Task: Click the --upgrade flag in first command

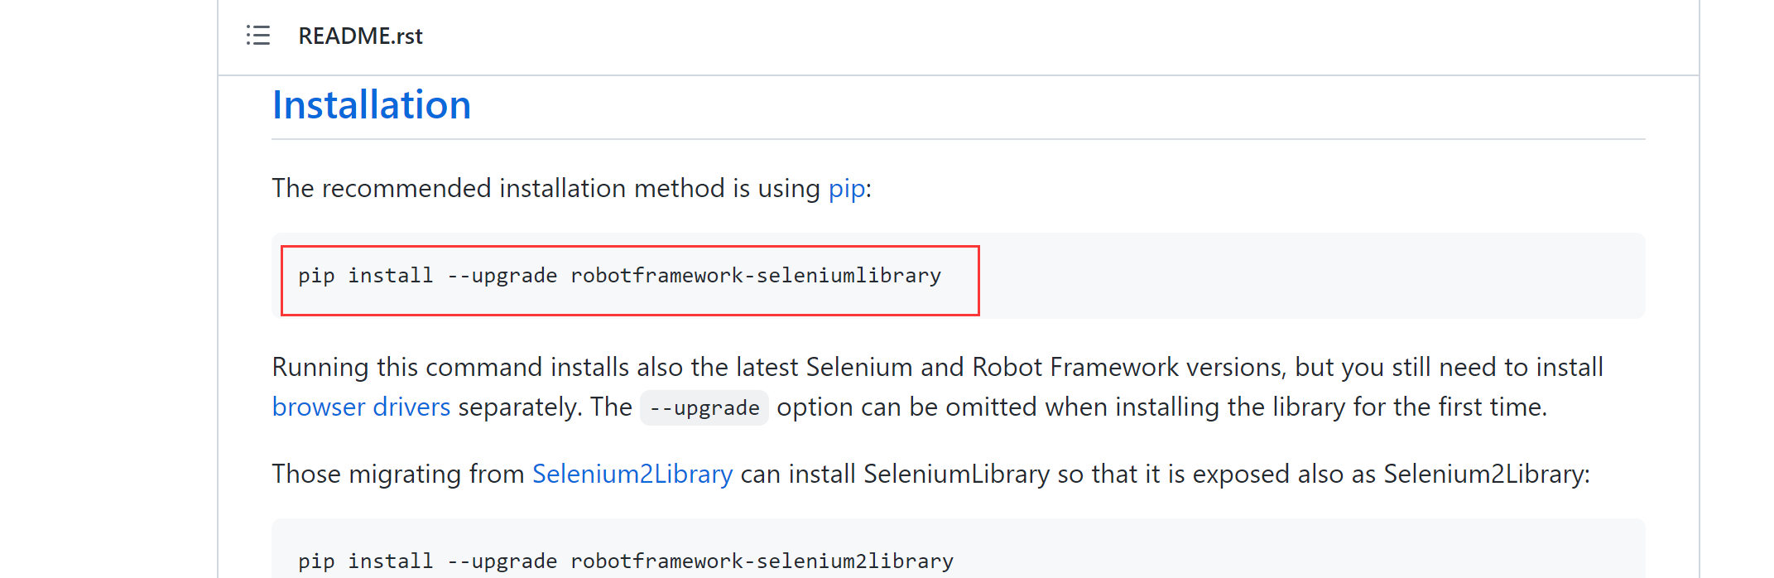Action: click(502, 276)
